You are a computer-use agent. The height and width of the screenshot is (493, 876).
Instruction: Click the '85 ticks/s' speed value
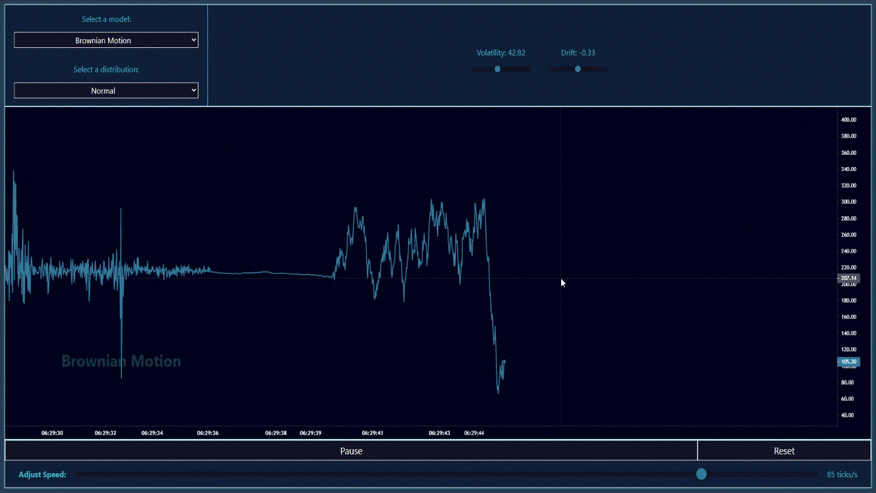point(842,475)
